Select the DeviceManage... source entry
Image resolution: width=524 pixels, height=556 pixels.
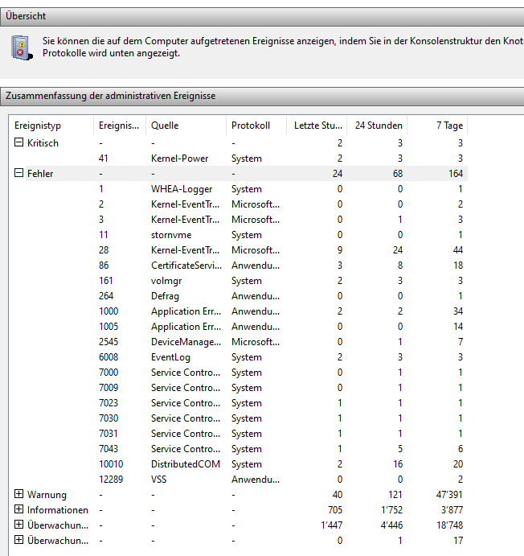click(186, 342)
